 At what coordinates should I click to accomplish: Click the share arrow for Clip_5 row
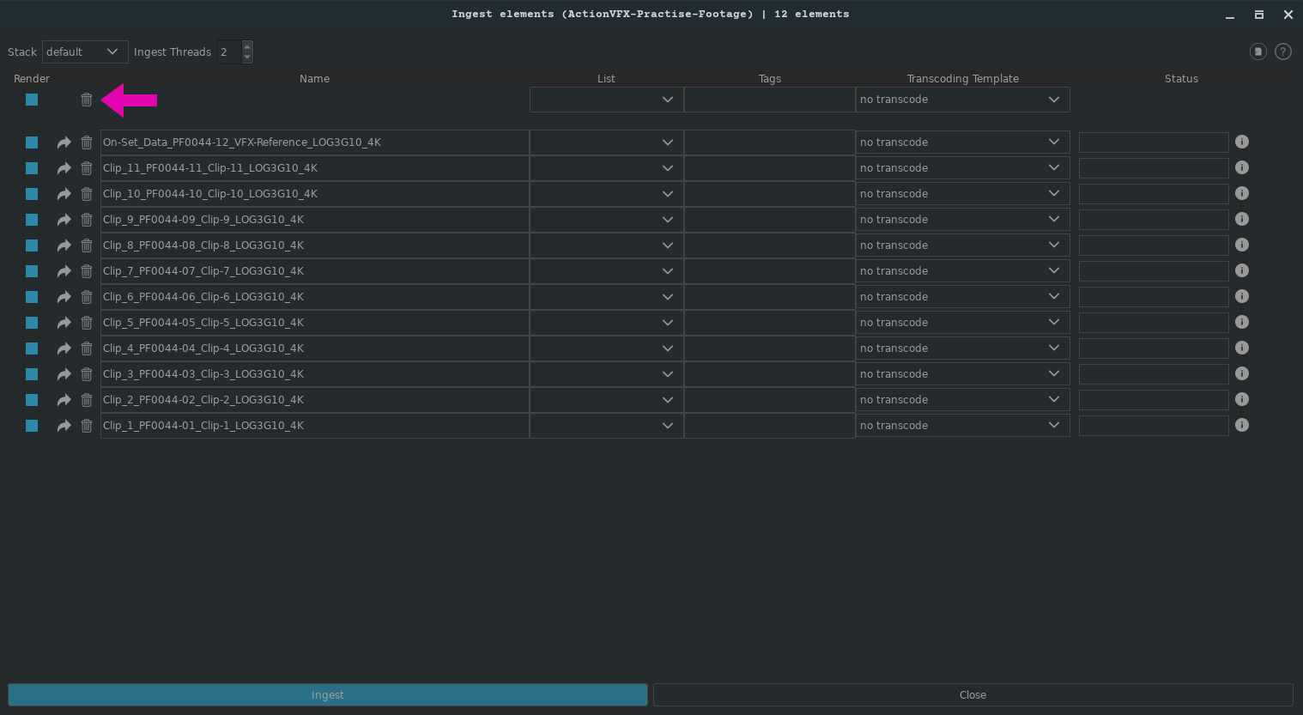point(64,323)
